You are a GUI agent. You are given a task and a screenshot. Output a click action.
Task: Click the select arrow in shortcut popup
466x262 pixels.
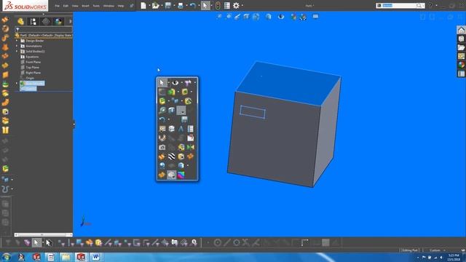(162, 82)
